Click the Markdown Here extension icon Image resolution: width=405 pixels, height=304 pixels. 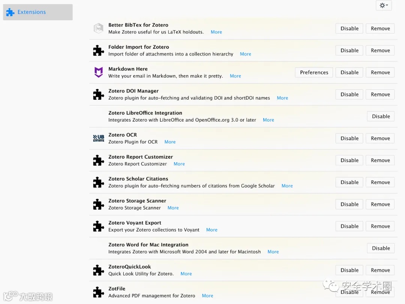click(98, 72)
